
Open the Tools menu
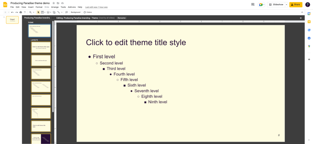pos(63,7)
